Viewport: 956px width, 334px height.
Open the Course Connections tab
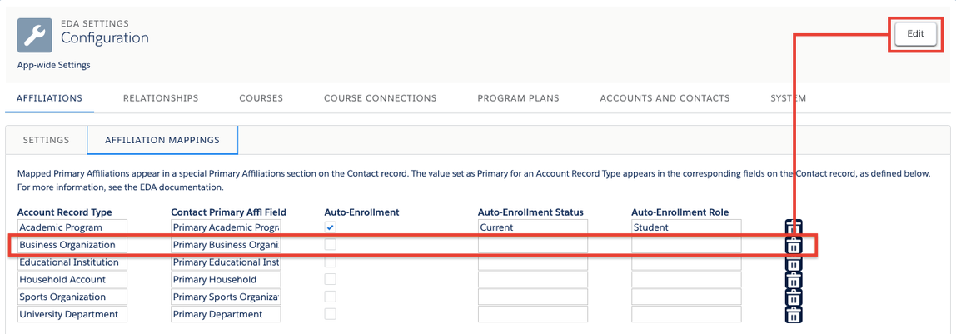pyautogui.click(x=380, y=98)
